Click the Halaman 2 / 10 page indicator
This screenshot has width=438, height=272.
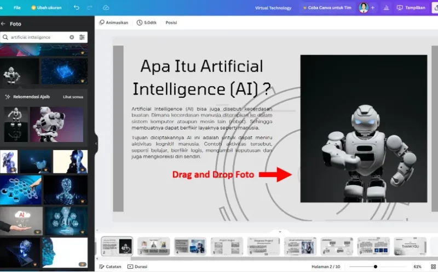tap(326, 267)
